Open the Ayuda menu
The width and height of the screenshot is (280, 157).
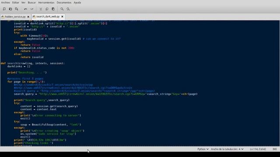(x=77, y=3)
